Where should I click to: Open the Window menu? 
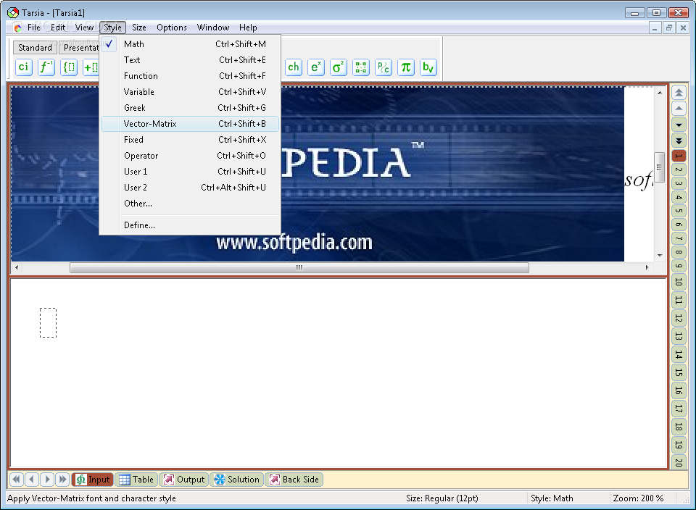pyautogui.click(x=213, y=28)
